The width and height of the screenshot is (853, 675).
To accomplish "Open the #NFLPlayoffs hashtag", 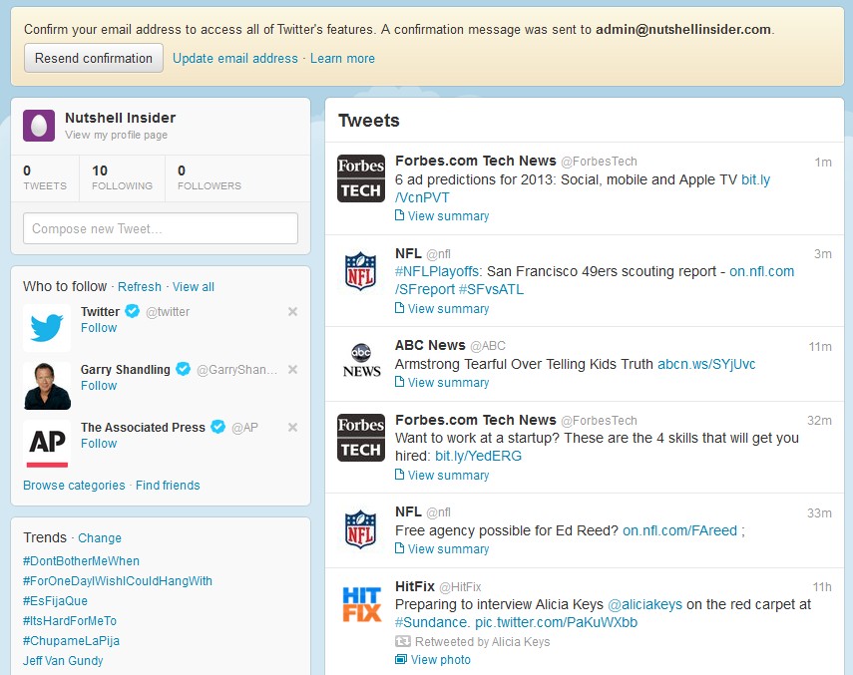I will pyautogui.click(x=438, y=271).
